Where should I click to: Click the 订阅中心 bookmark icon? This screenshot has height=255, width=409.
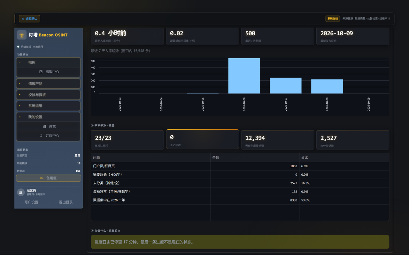tap(41, 135)
